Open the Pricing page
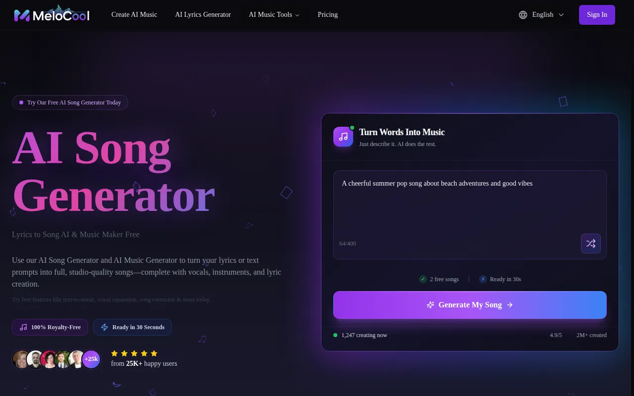This screenshot has height=396, width=634. tap(328, 15)
